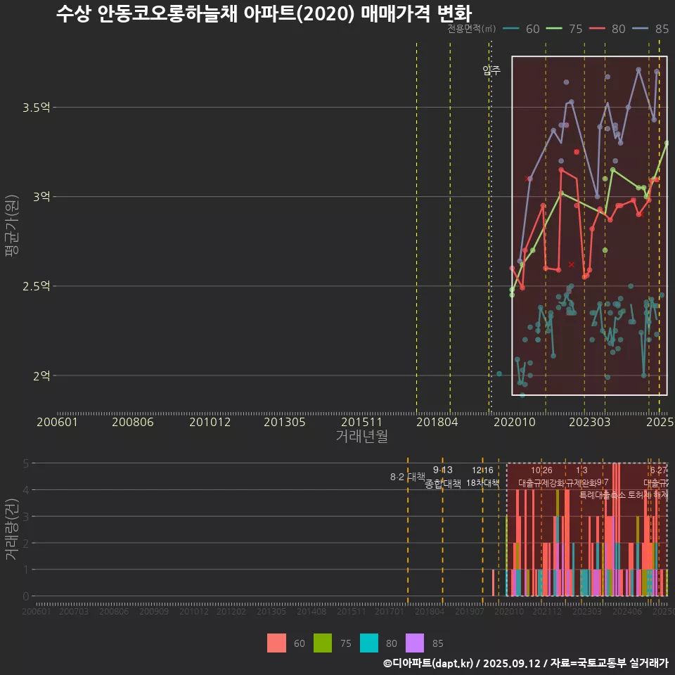Click the '202303' label on price chart axis

[590, 422]
